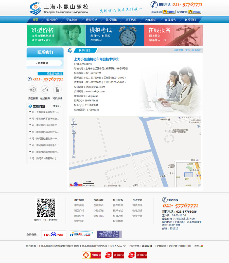The width and height of the screenshot is (229, 263).
Task: Open the 班型价格 navigation menu item
Action: click(92, 20)
